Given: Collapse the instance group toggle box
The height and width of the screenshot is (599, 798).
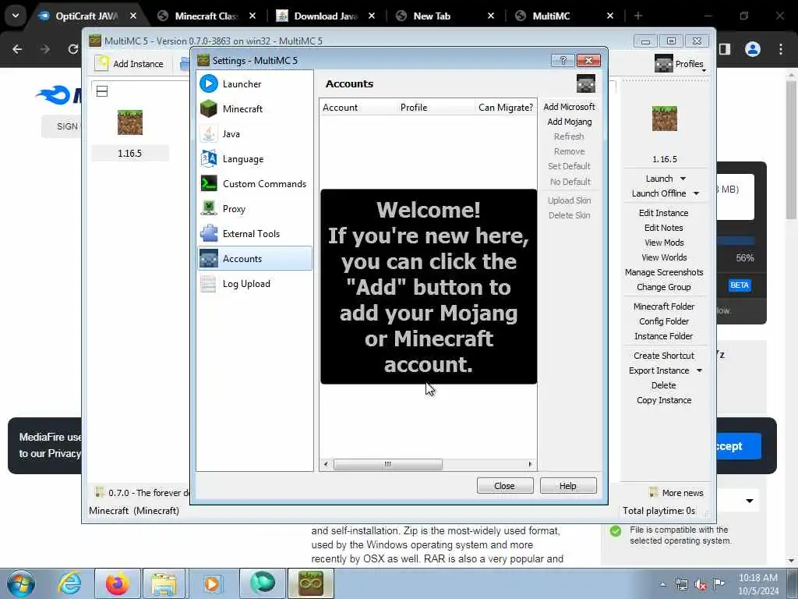Looking at the screenshot, I should [102, 91].
